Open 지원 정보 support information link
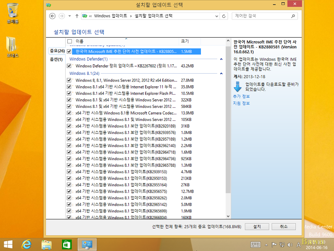 pyautogui.click(x=241, y=104)
